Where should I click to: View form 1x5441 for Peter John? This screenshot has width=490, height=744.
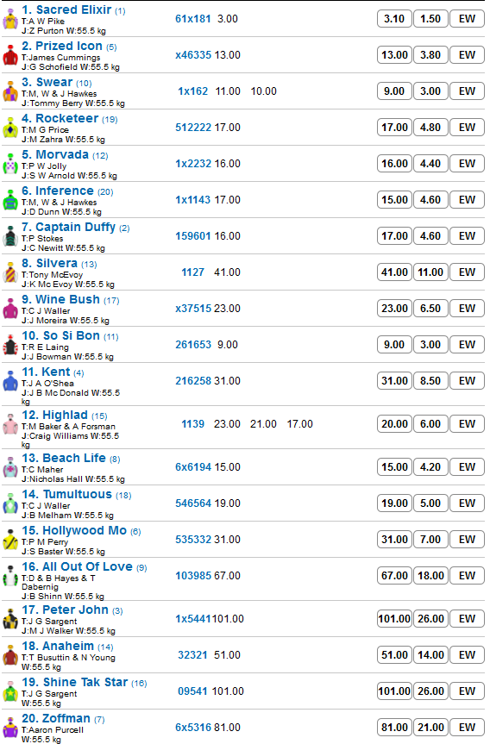point(192,619)
